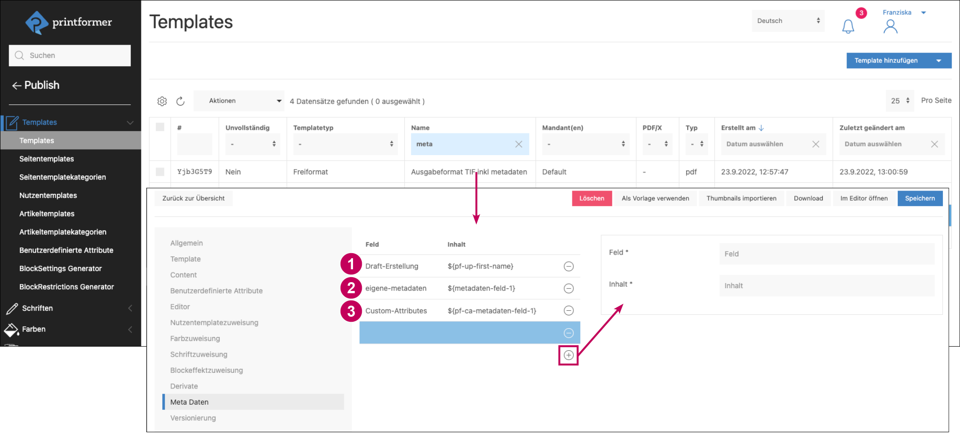The image size is (960, 435).
Task: Remove the Draft-Erstellung metadata row
Action: pyautogui.click(x=568, y=267)
